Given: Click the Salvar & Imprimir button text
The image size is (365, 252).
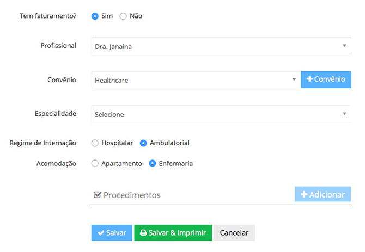Looking at the screenshot, I should 178,233.
